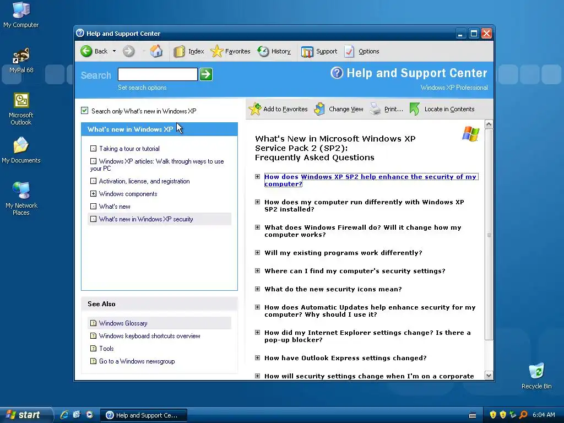Open My Computer desktop icon

(21, 15)
